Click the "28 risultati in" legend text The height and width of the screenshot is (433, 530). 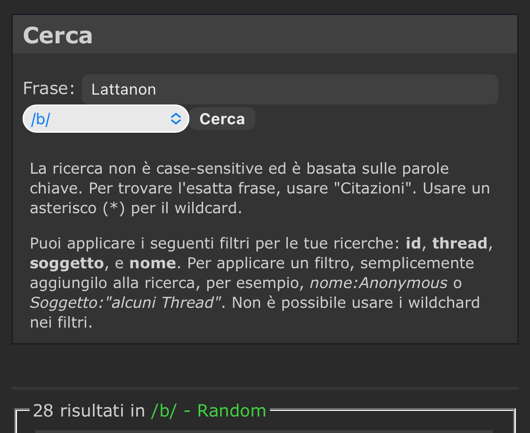point(90,411)
